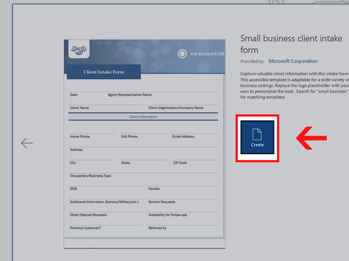Click the 'Provided by:' label
The width and height of the screenshot is (349, 261).
click(252, 61)
